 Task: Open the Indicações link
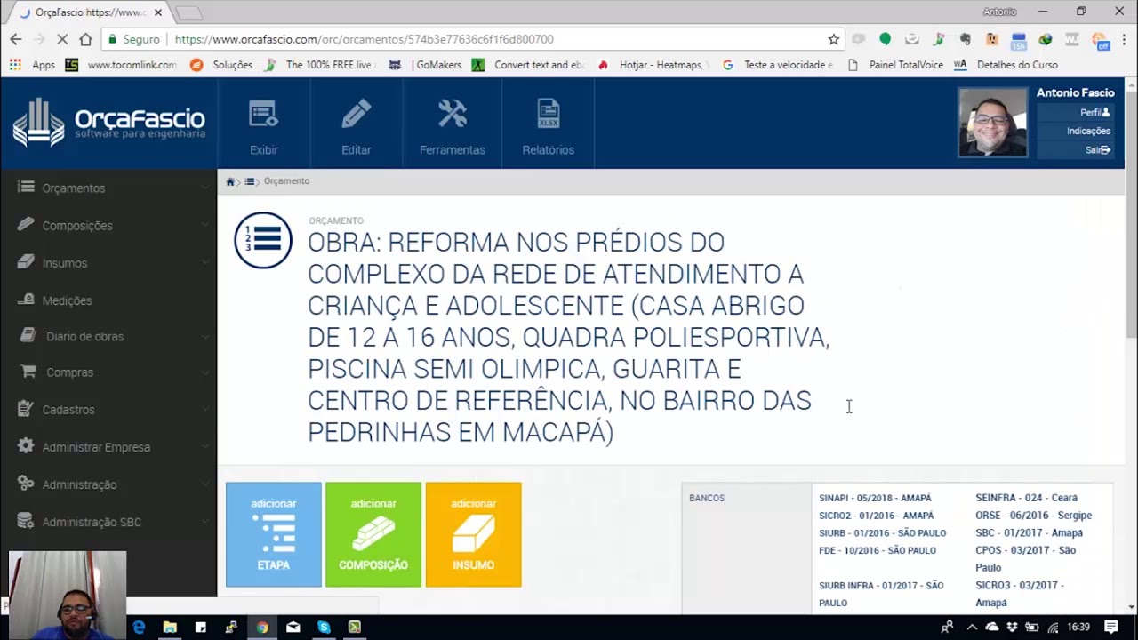(1088, 131)
